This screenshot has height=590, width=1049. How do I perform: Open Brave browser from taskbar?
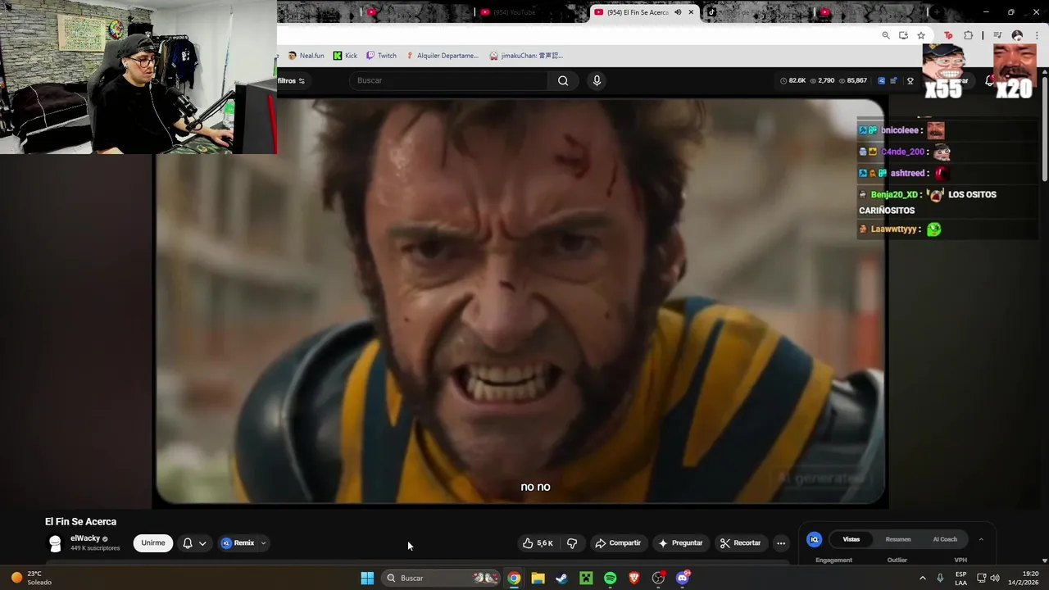(x=634, y=578)
